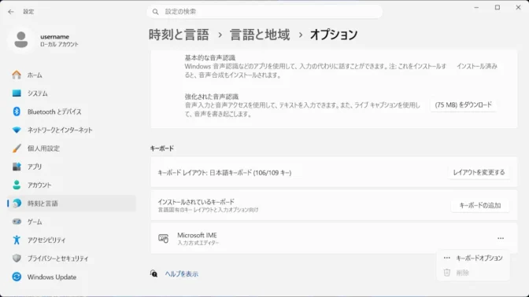Open 個人用設定 paintbrush icon
The image size is (529, 297).
[x=17, y=148]
